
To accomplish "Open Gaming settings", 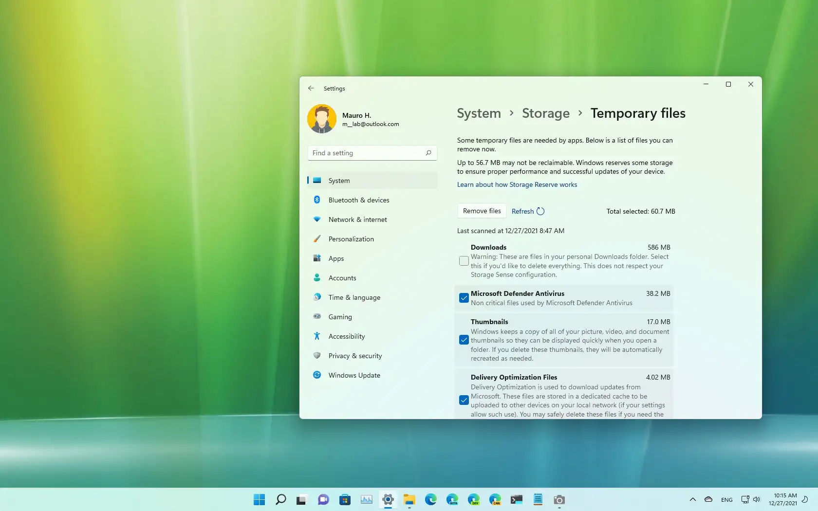I will pyautogui.click(x=340, y=317).
